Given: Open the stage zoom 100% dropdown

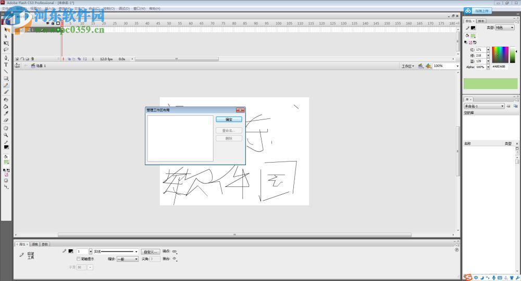Looking at the screenshot, I should (x=457, y=66).
